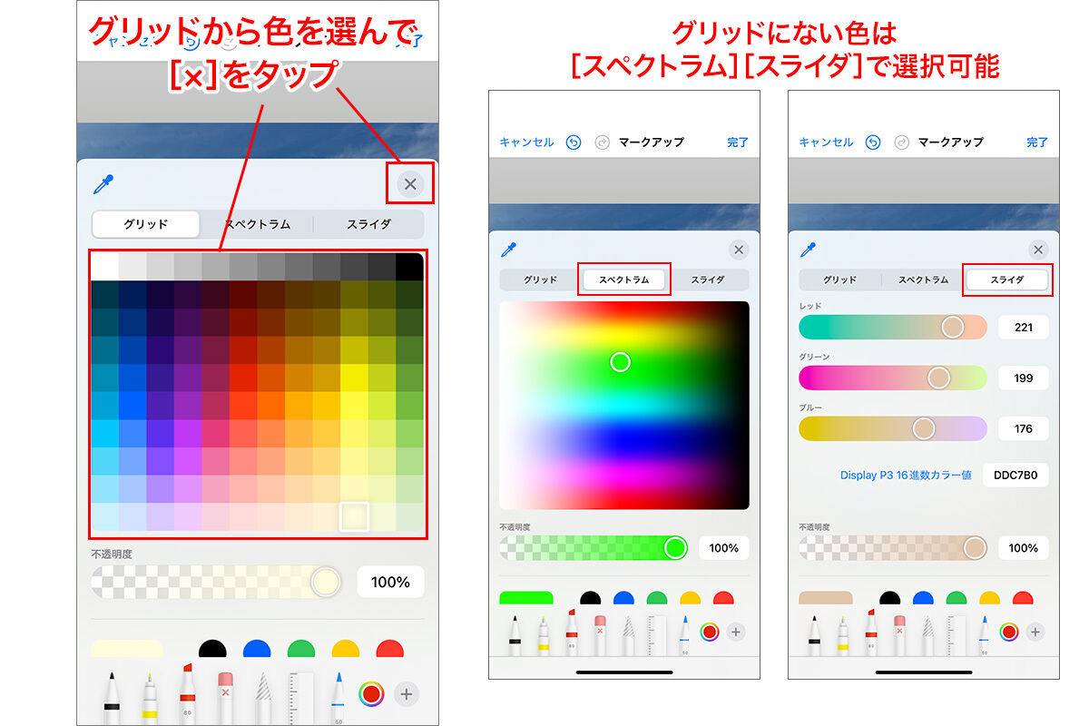Select the blue pencil tool on the grid screen

(x=338, y=696)
